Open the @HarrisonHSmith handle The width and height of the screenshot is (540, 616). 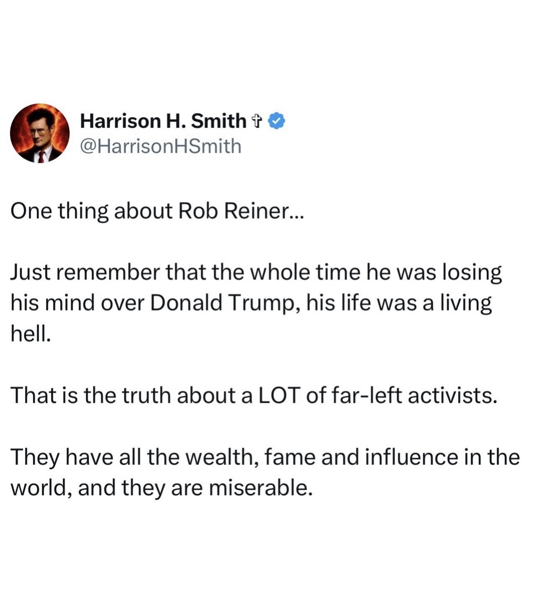click(160, 147)
